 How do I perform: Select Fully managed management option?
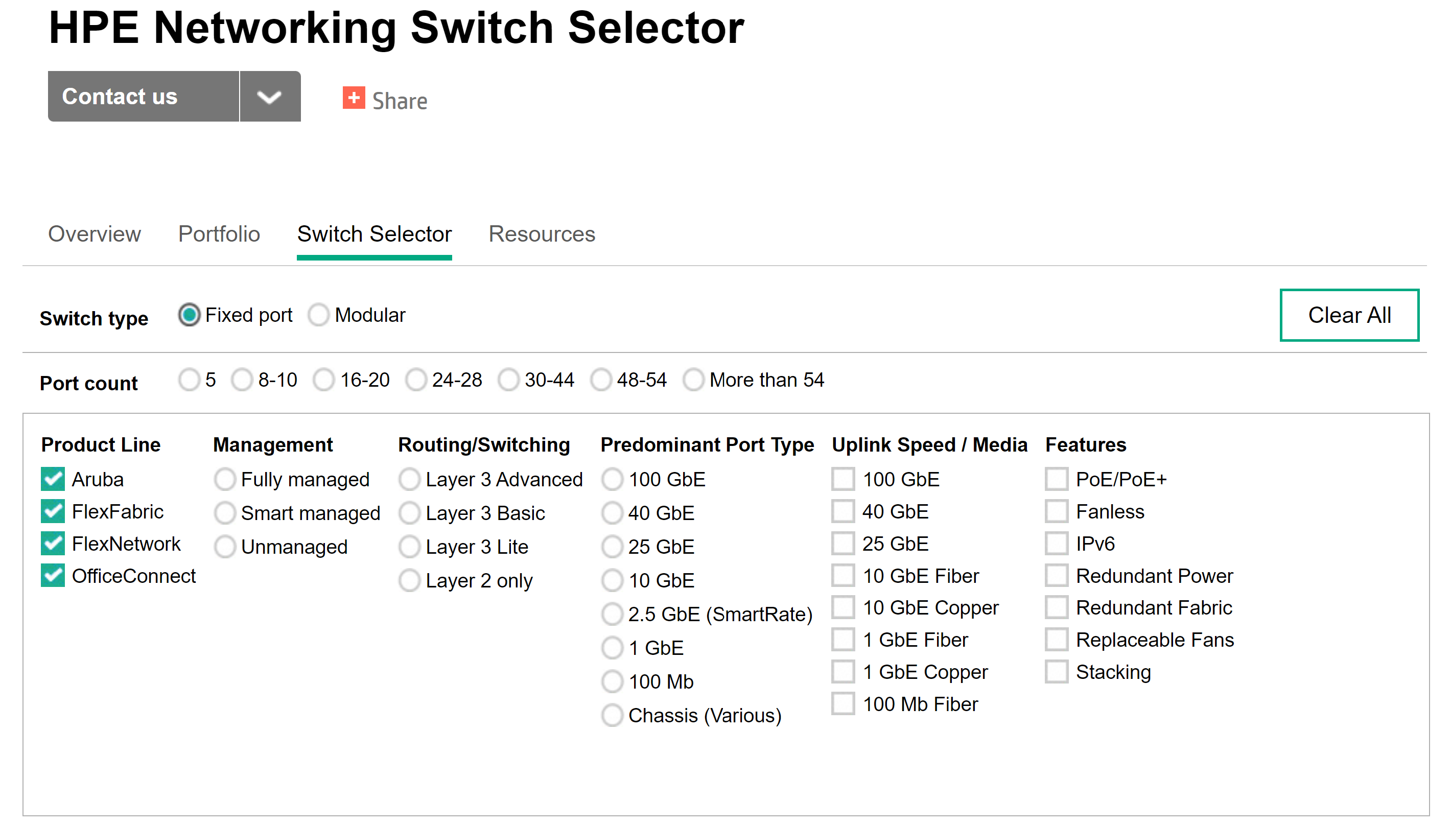(225, 479)
